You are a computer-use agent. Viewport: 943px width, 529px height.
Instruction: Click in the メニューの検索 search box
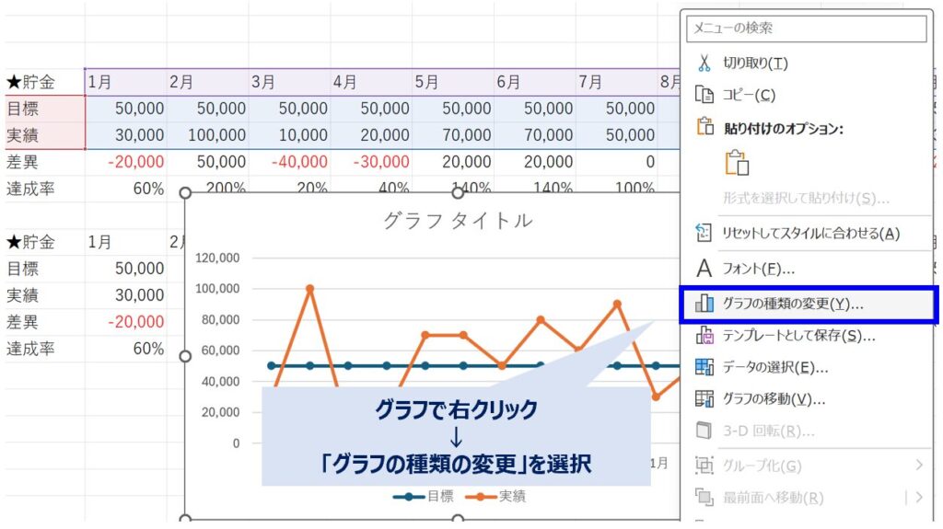(x=806, y=29)
